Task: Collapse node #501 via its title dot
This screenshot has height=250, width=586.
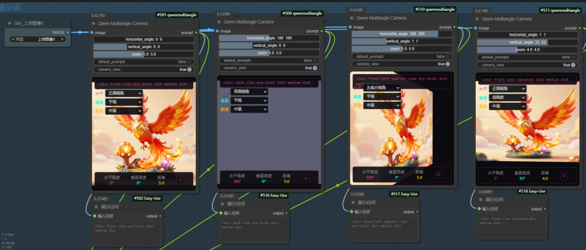Action: click(x=93, y=23)
